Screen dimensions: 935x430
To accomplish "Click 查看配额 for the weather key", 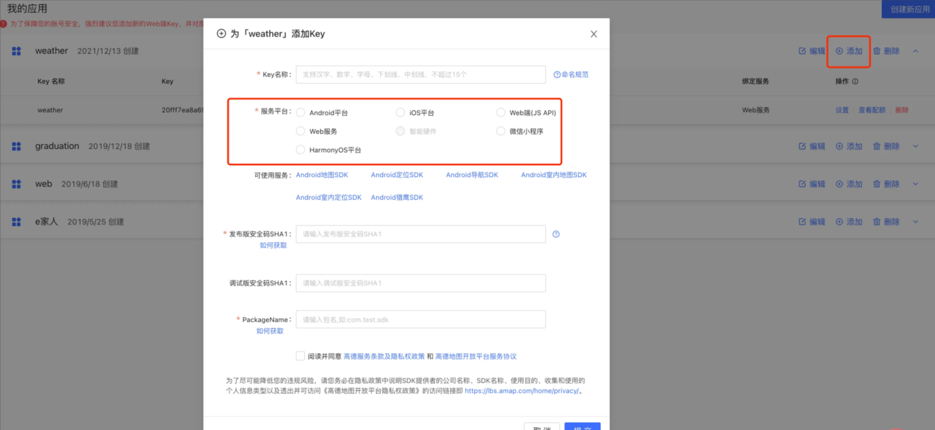I will 872,110.
